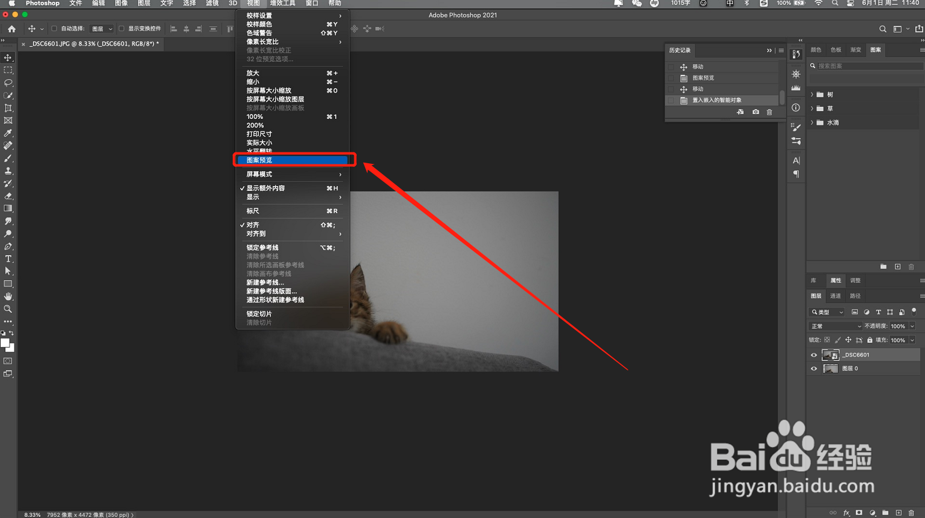Viewport: 925px width, 518px height.
Task: Toggle Show Transform Controls checkbox
Action: (121, 28)
